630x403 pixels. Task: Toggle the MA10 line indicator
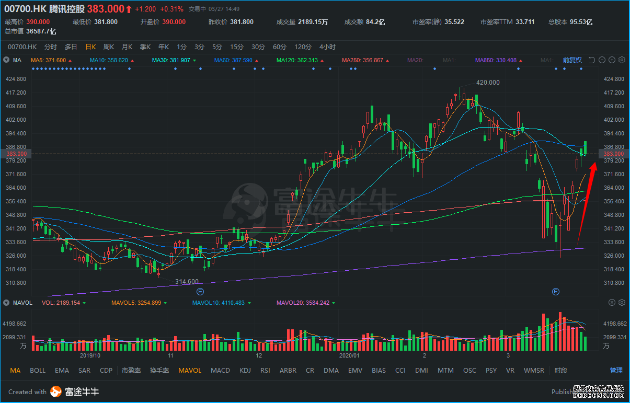point(109,60)
